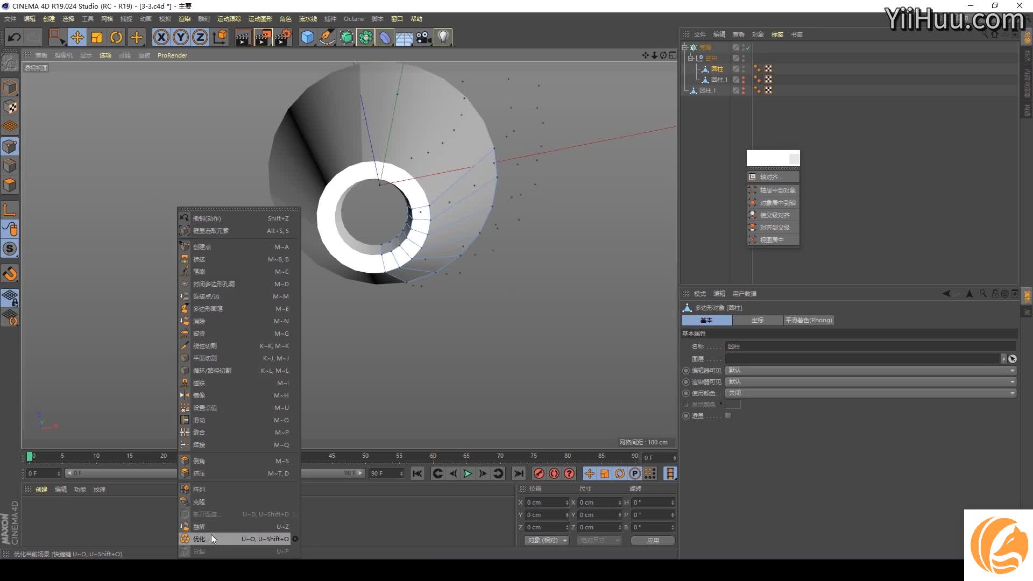Click 对象居中到轴 button
This screenshot has width=1033, height=581.
pyautogui.click(x=773, y=202)
